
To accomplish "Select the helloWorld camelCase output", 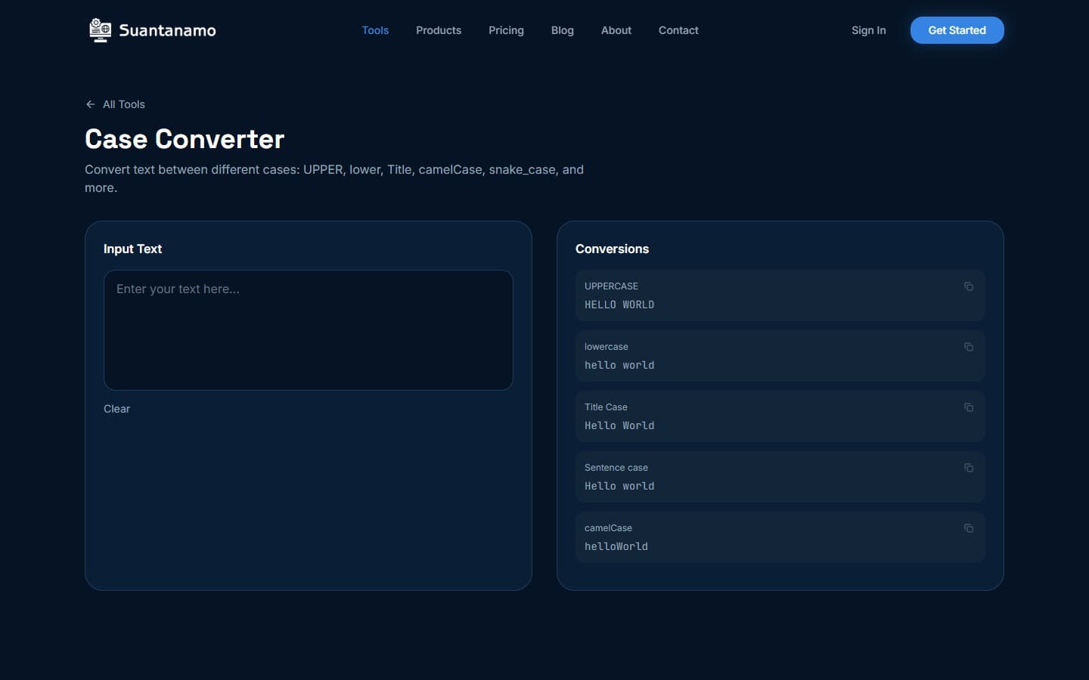I will [x=616, y=546].
